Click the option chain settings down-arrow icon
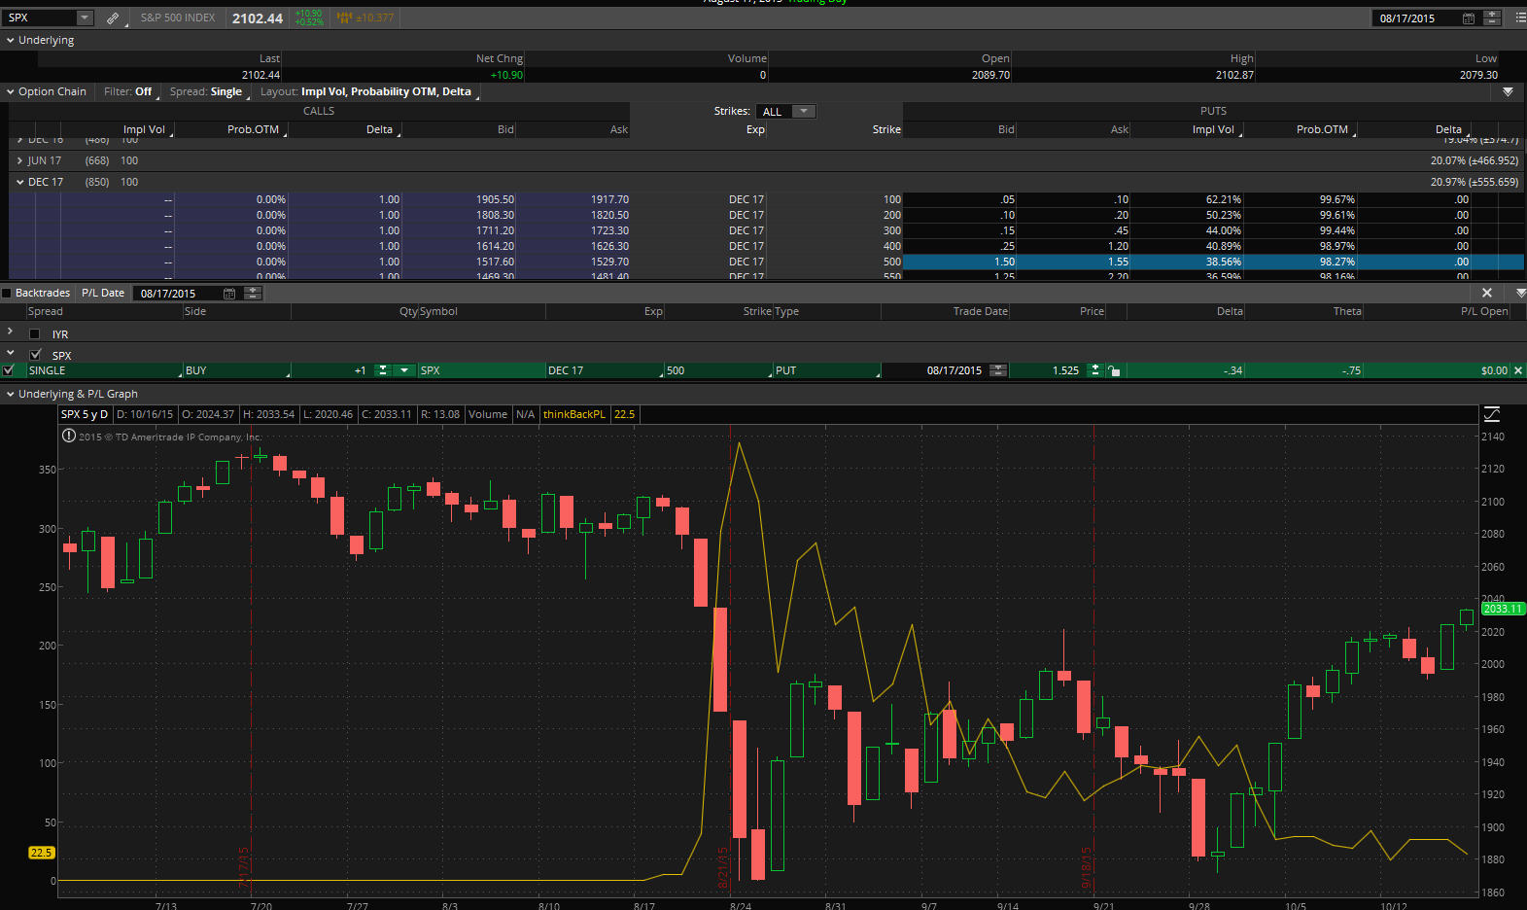 tap(1508, 91)
